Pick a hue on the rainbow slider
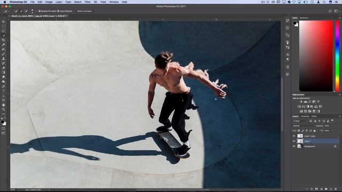The height and width of the screenshot is (192, 342). (x=337, y=56)
